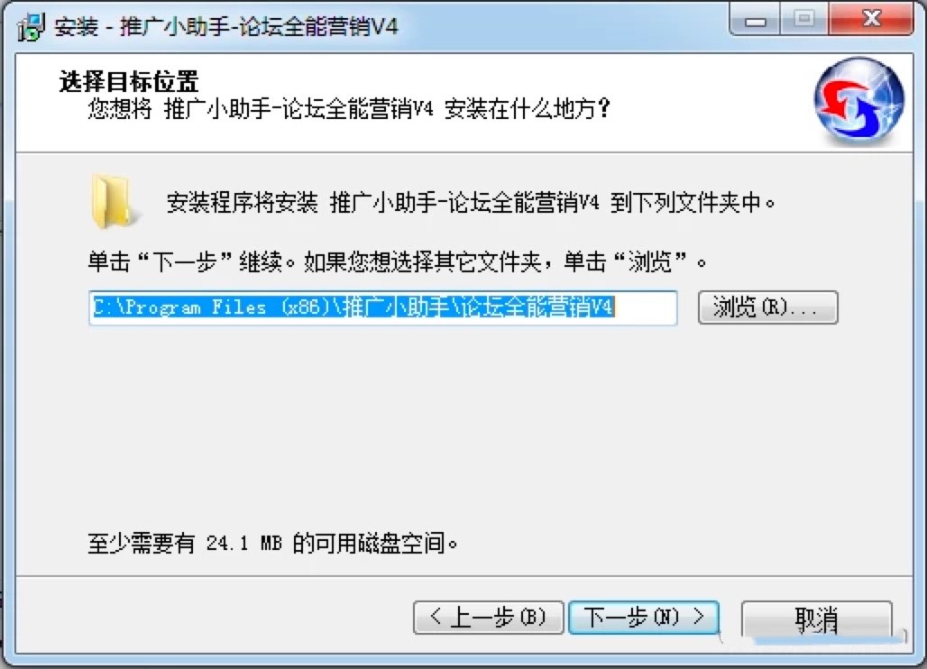The width and height of the screenshot is (927, 669).
Task: Continue with the 下一步(N) > button
Action: pos(644,618)
